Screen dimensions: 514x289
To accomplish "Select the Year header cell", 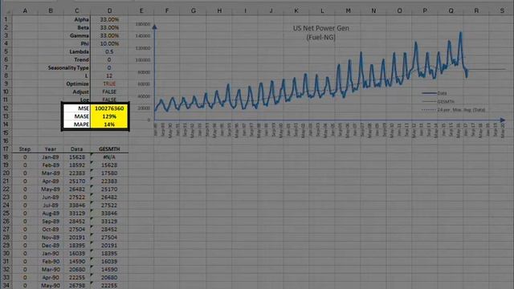I will click(x=51, y=149).
